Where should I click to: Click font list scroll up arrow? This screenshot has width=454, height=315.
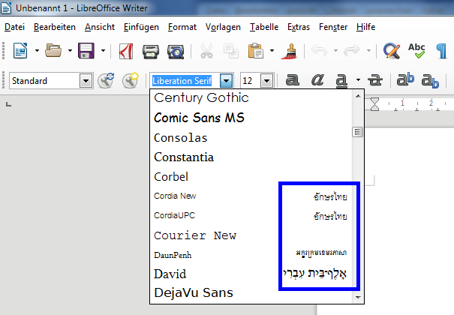pos(358,96)
